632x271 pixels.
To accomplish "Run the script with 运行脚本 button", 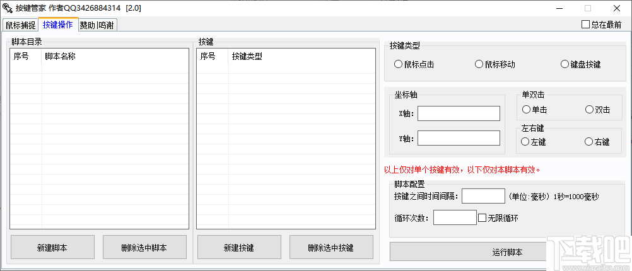I will (507, 252).
